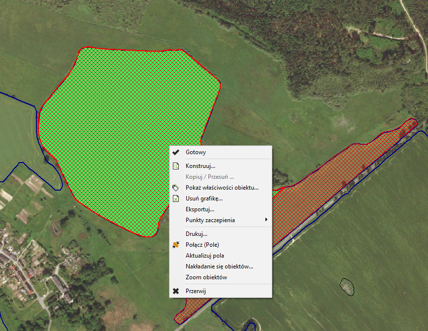
Task: Cancel with the Przerwij entry
Action: tap(221, 291)
